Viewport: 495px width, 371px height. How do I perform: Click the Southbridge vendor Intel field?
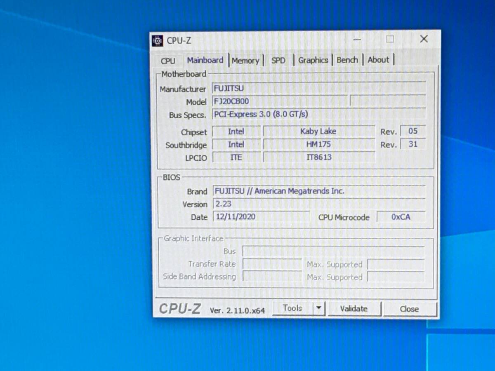pos(236,144)
